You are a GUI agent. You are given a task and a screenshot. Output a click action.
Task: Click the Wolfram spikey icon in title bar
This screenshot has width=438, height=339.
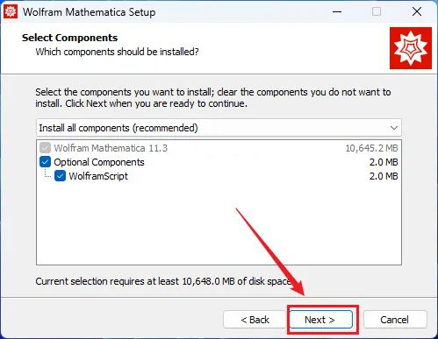click(11, 12)
